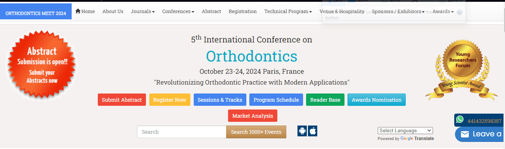Click the Register Now button

(x=169, y=100)
